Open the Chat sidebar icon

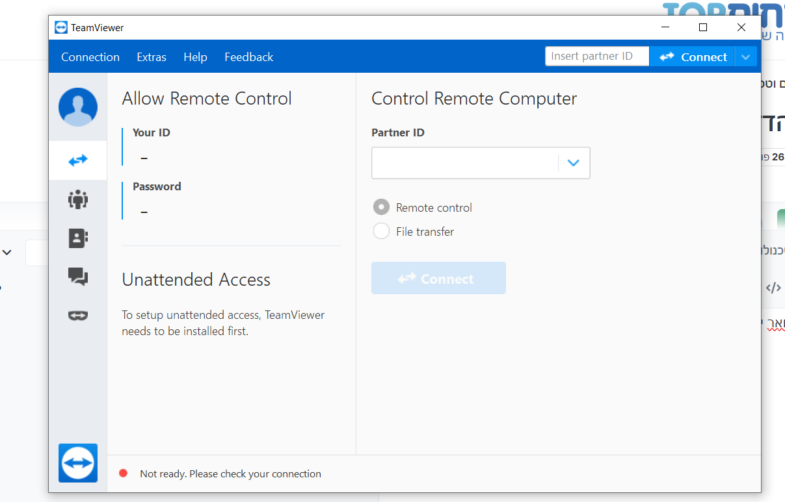78,277
